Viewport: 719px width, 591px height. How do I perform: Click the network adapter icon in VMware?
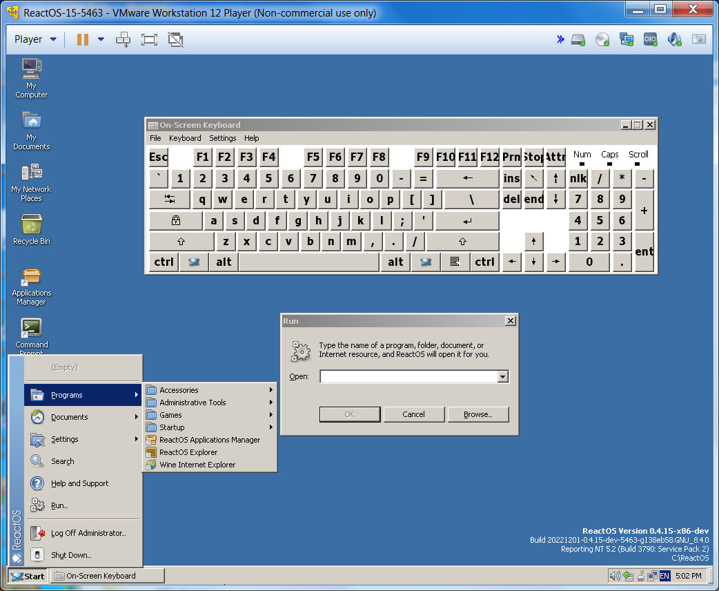pyautogui.click(x=626, y=39)
